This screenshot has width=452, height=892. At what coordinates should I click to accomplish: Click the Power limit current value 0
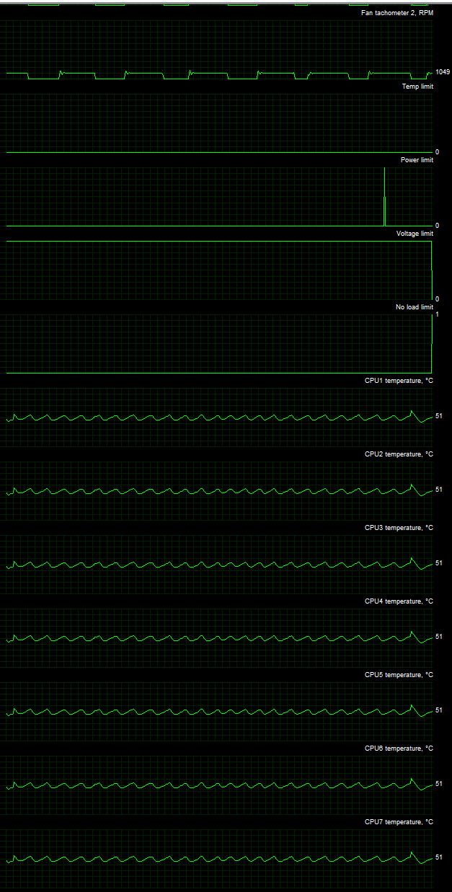(x=437, y=226)
